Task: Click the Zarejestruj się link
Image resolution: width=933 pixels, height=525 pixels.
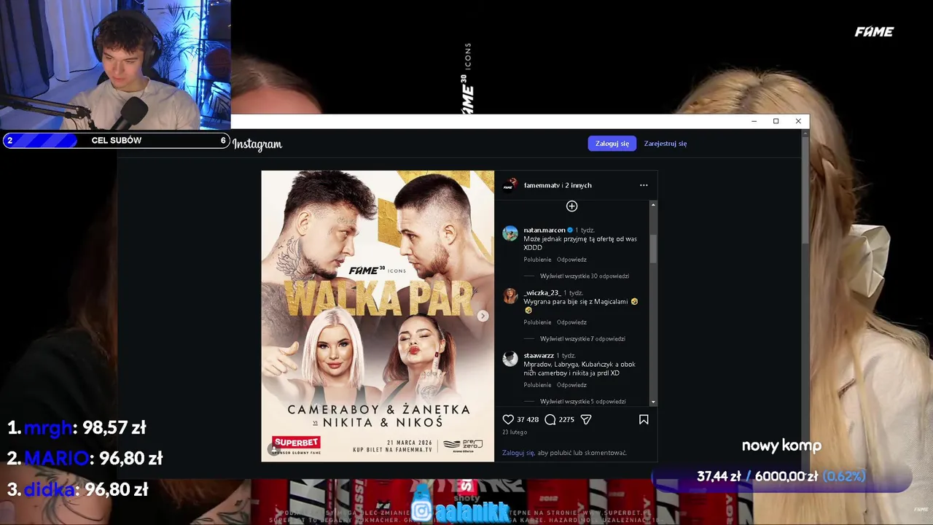Action: (x=665, y=144)
